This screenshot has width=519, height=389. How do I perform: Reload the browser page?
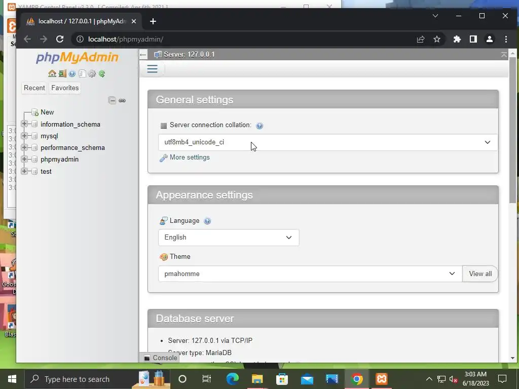click(60, 39)
